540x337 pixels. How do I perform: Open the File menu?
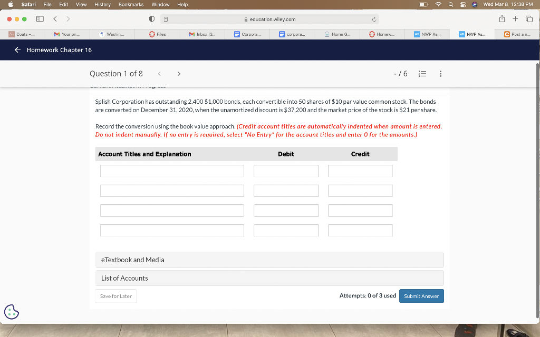pos(47,4)
